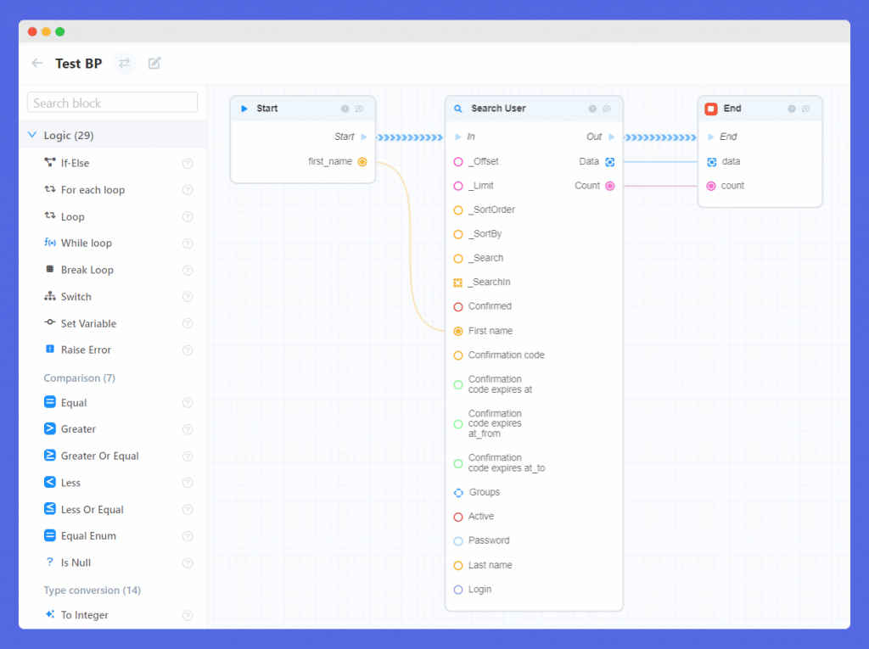Click the Raise Error block icon
This screenshot has width=869, height=649.
click(50, 350)
